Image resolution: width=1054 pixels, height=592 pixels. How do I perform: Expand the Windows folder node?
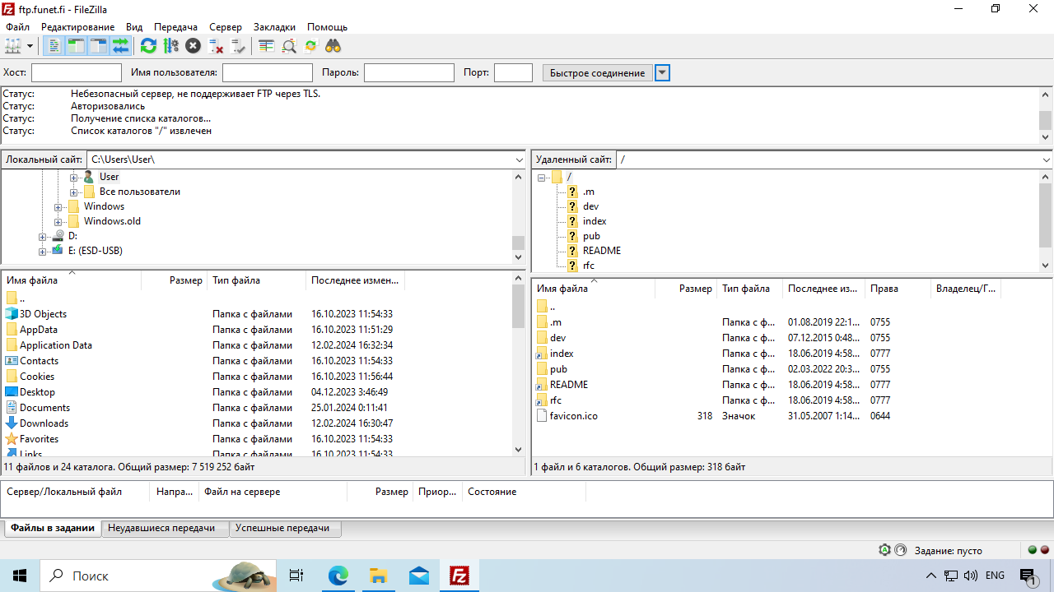pyautogui.click(x=58, y=206)
